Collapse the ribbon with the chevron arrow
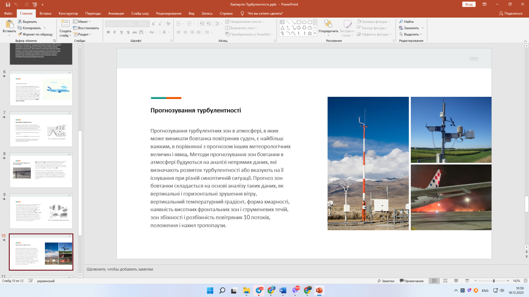The width and height of the screenshot is (529, 297). (525, 40)
